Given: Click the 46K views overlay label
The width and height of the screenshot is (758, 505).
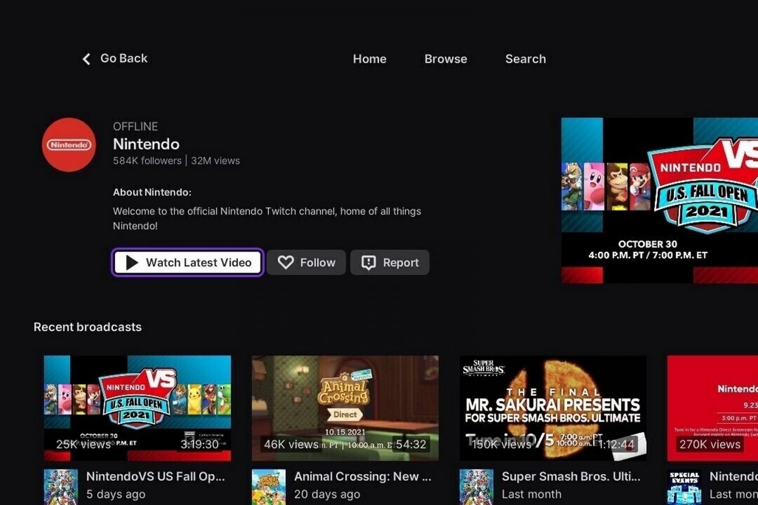Looking at the screenshot, I should (291, 444).
